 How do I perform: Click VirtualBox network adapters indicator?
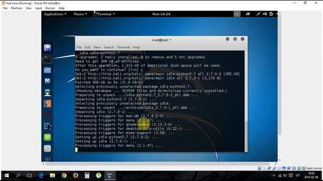(269, 168)
